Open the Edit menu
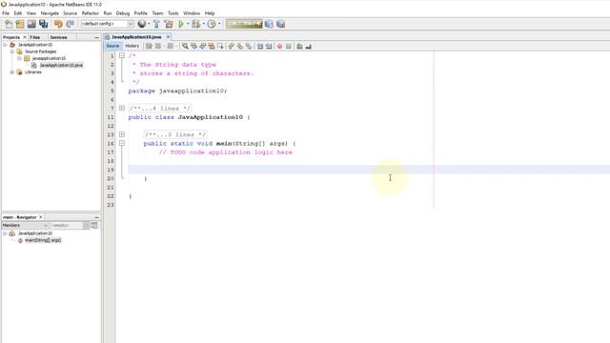Screen dimensions: 610x343 [18, 13]
